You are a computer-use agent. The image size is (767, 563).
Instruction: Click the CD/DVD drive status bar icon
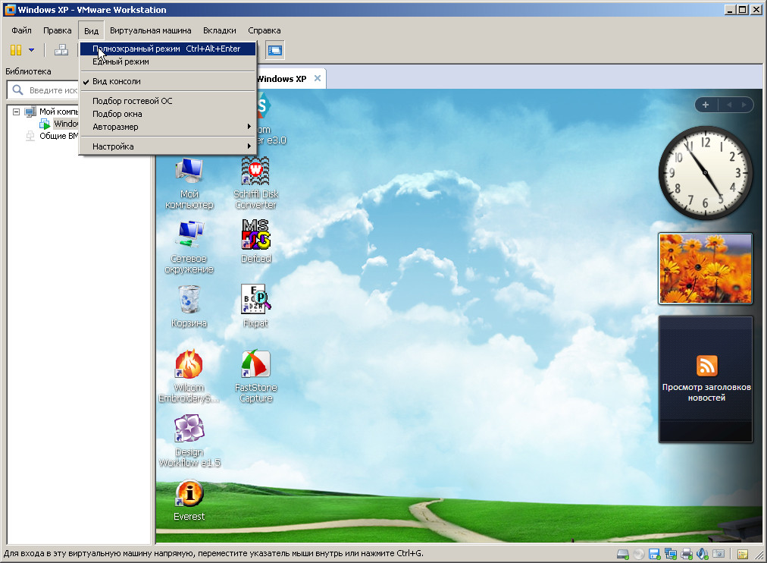(639, 554)
